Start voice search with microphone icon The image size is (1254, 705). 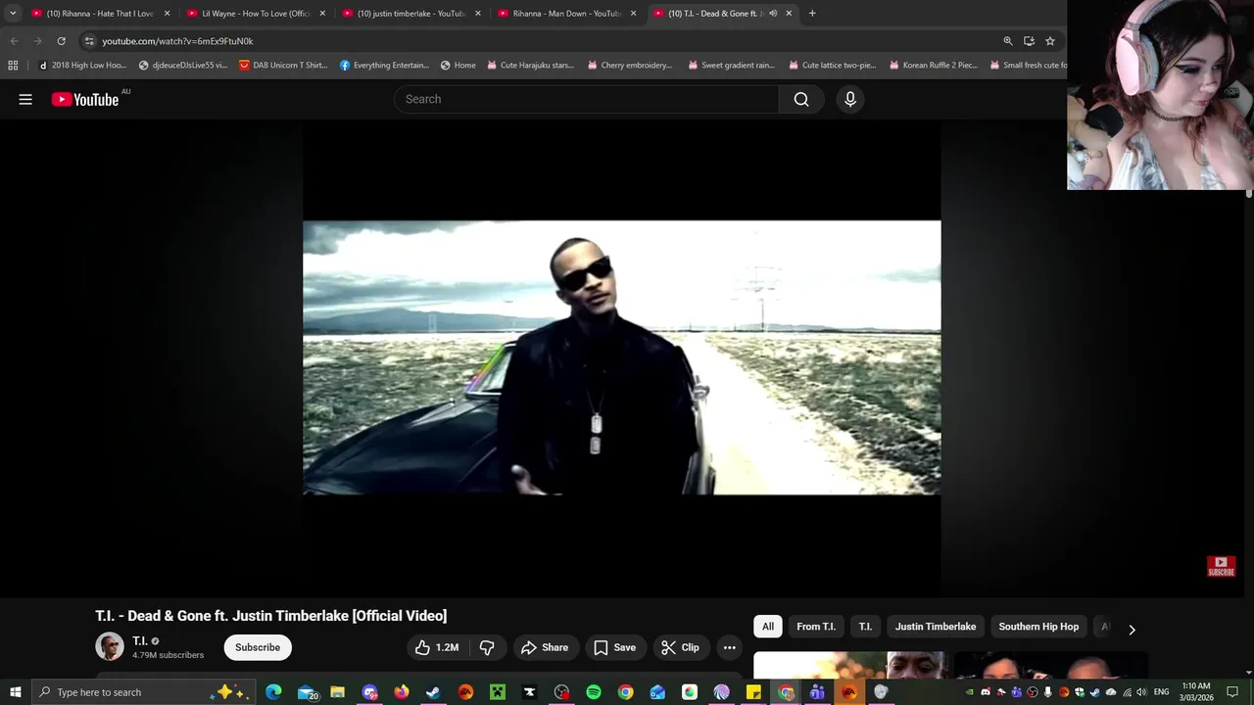pos(850,99)
